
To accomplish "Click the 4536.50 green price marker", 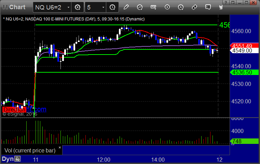I will [244, 72].
